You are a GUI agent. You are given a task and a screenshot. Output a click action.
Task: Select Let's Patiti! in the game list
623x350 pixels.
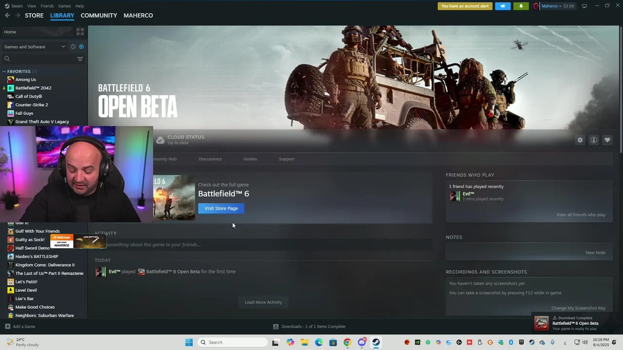pyautogui.click(x=26, y=282)
